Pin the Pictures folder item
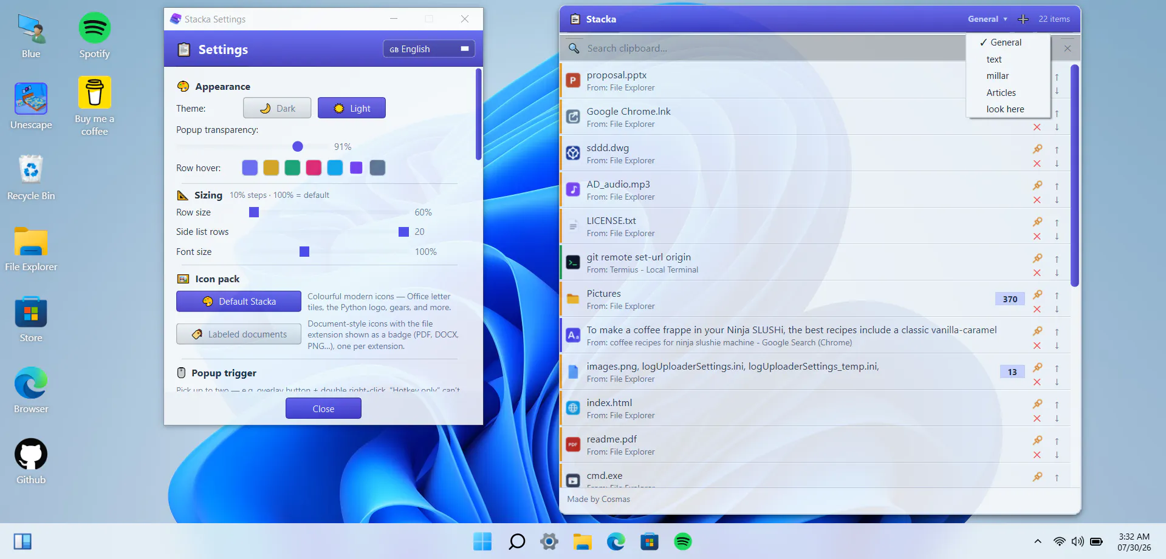The width and height of the screenshot is (1166, 559). coord(1037,295)
